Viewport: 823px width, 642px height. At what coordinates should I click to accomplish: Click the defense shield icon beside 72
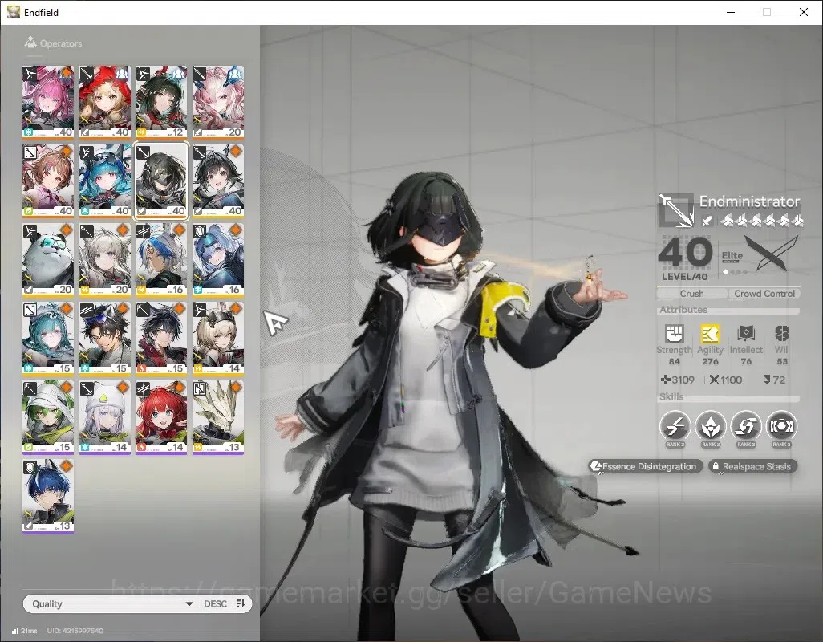[x=766, y=380]
